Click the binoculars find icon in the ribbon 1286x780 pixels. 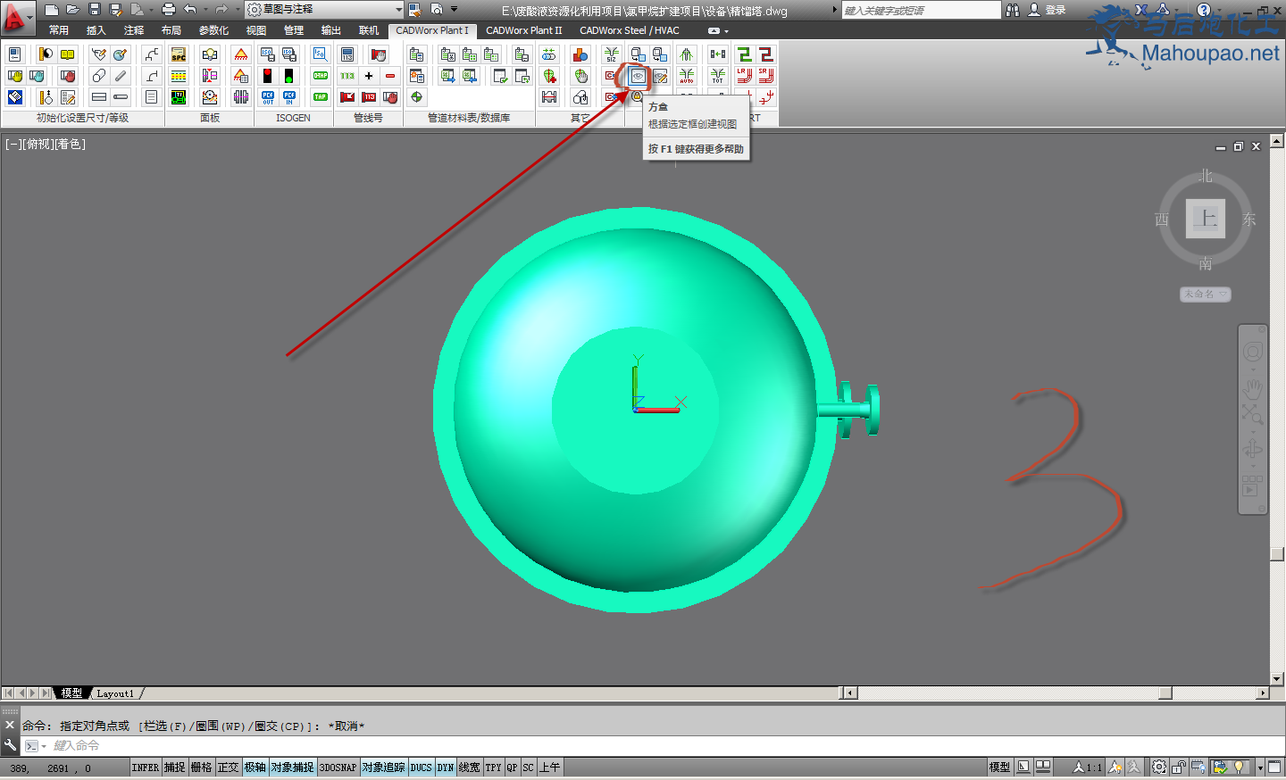(x=1013, y=10)
